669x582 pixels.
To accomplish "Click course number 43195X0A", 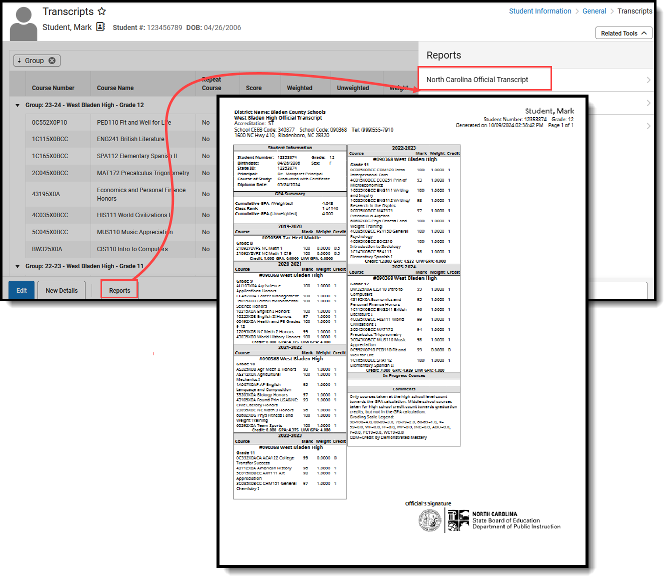I will coord(46,194).
